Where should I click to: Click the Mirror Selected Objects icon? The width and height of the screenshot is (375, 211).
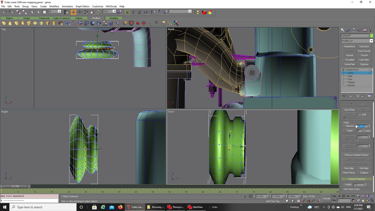click(153, 12)
